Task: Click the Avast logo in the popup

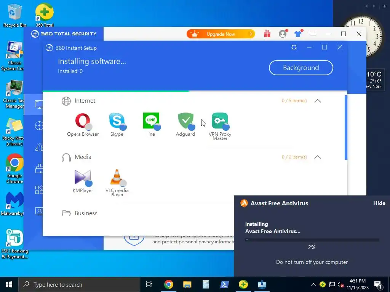Action: coord(244,203)
